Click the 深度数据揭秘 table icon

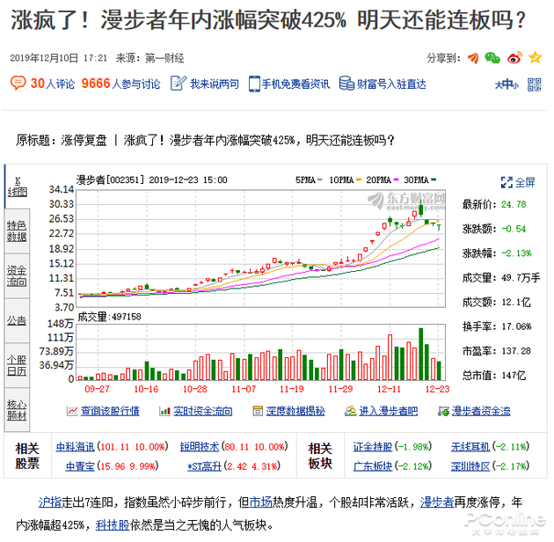point(258,411)
